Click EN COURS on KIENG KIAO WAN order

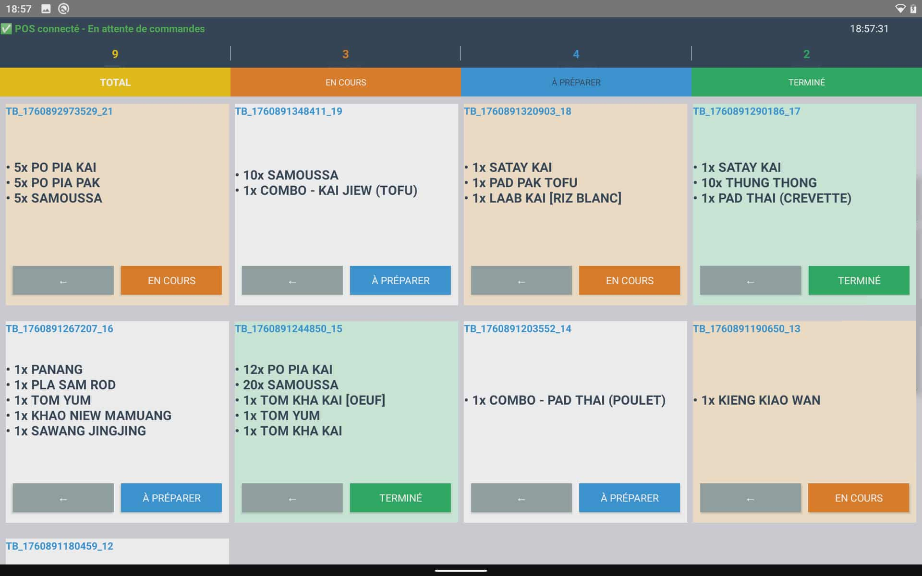point(858,498)
